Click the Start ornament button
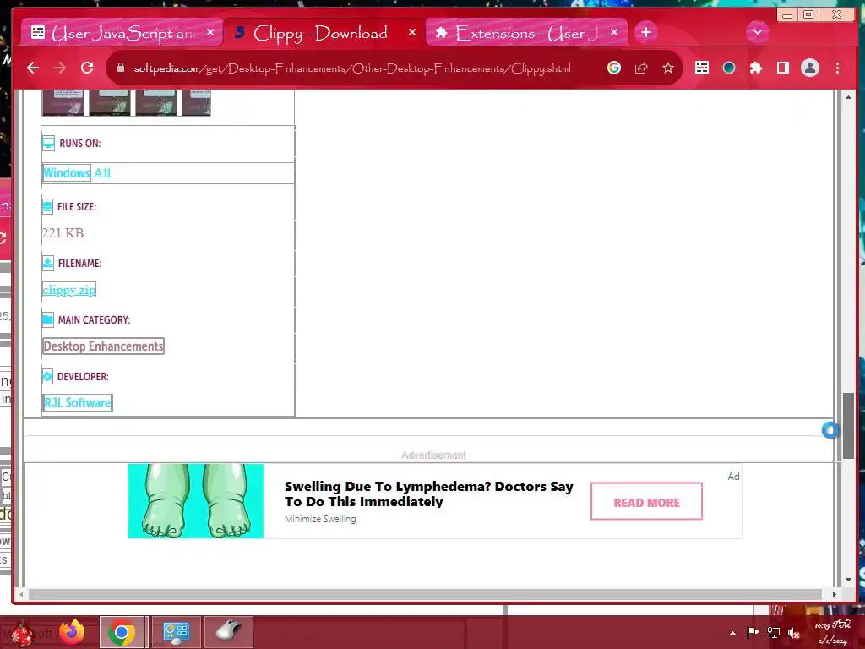Viewport: 865px width, 649px height. click(22, 633)
